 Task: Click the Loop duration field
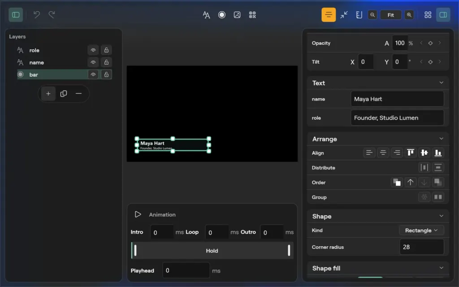[x=217, y=232]
